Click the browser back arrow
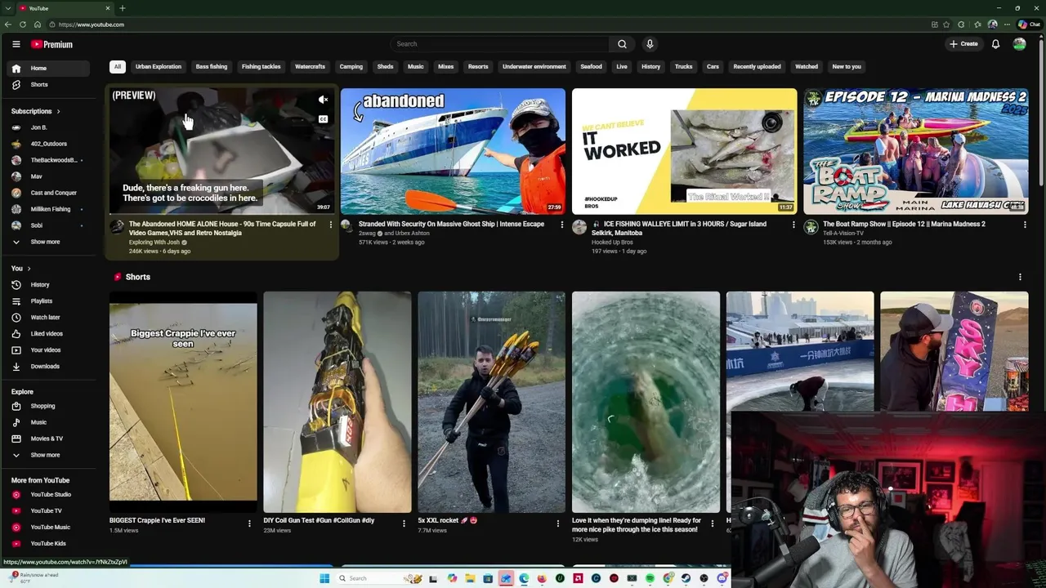 pyautogui.click(x=8, y=24)
